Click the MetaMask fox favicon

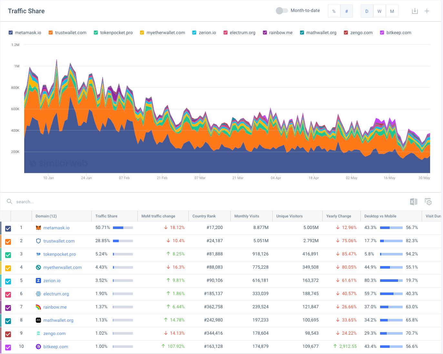38,228
